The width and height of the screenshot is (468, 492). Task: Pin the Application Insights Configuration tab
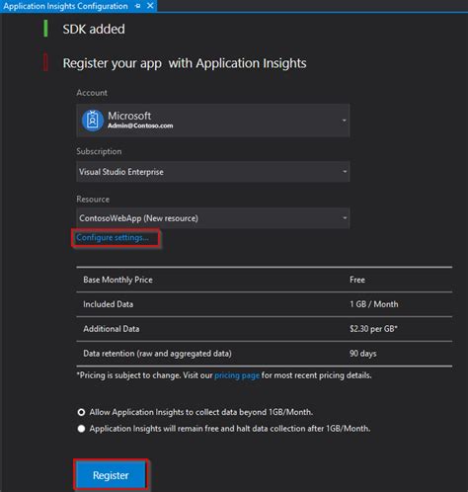pyautogui.click(x=138, y=6)
